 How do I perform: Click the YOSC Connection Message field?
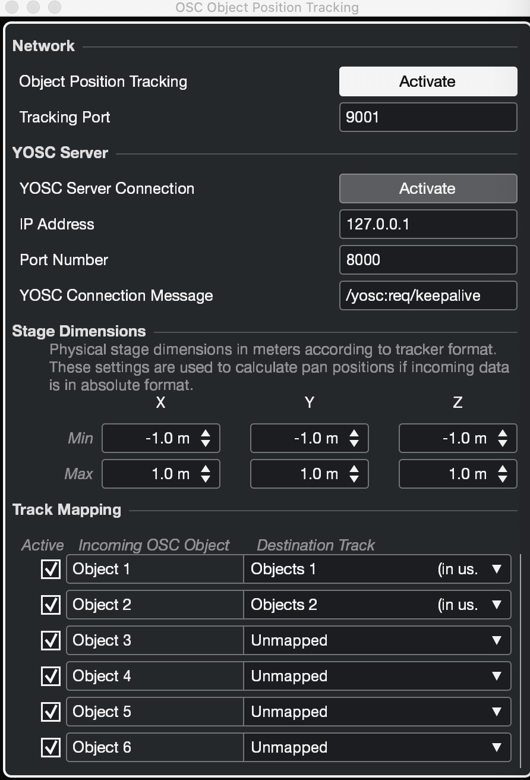[428, 295]
